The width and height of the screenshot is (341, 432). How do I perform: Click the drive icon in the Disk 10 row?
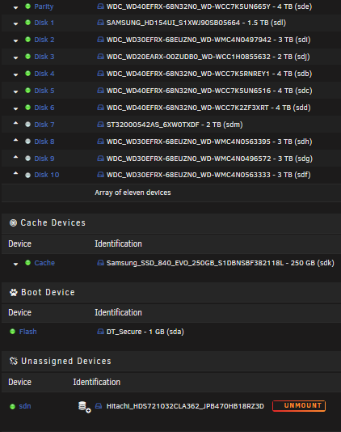pyautogui.click(x=100, y=175)
